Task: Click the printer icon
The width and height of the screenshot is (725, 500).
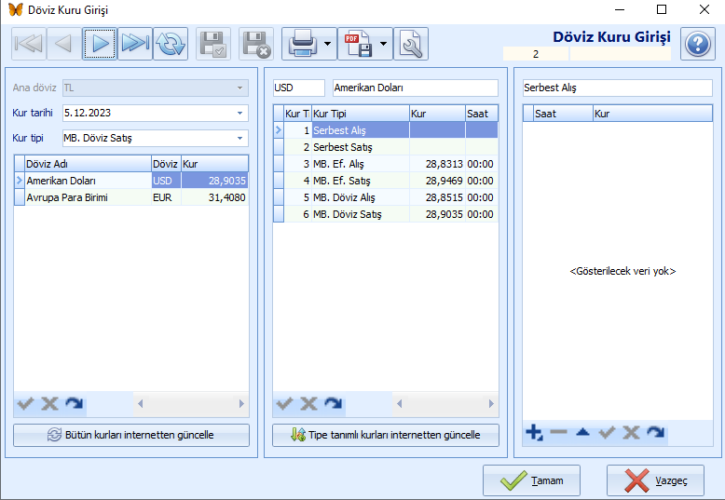Action: click(x=303, y=44)
